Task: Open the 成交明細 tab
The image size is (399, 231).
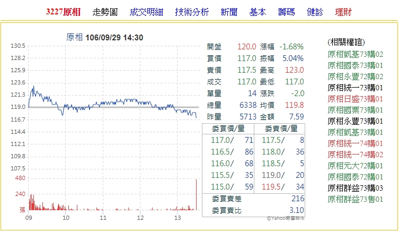Action: (146, 12)
